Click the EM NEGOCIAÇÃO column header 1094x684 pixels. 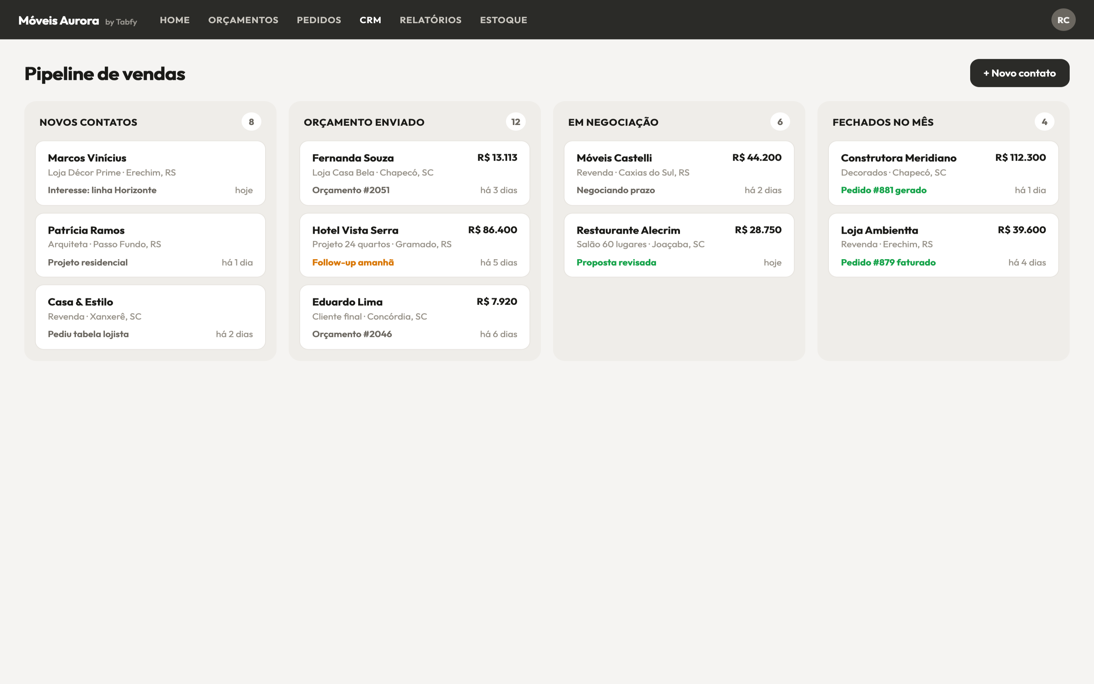(x=613, y=122)
